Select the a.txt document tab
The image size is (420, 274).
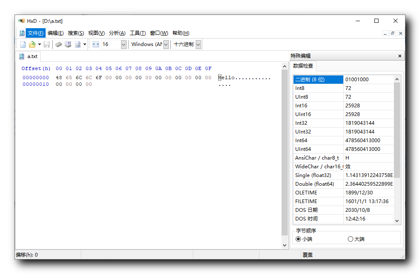click(x=28, y=56)
